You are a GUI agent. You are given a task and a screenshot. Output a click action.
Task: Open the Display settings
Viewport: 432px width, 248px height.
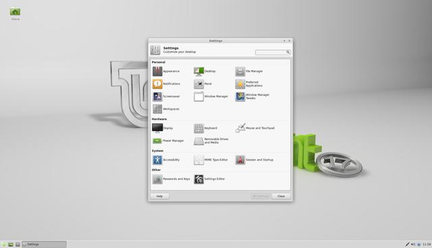pyautogui.click(x=163, y=128)
